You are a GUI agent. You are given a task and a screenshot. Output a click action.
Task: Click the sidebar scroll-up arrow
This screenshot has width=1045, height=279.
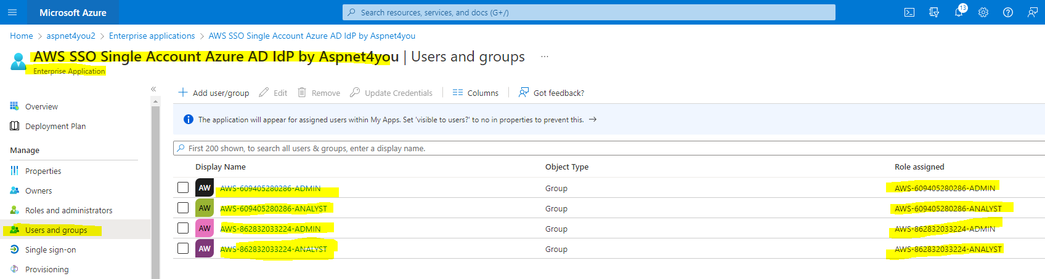(155, 101)
